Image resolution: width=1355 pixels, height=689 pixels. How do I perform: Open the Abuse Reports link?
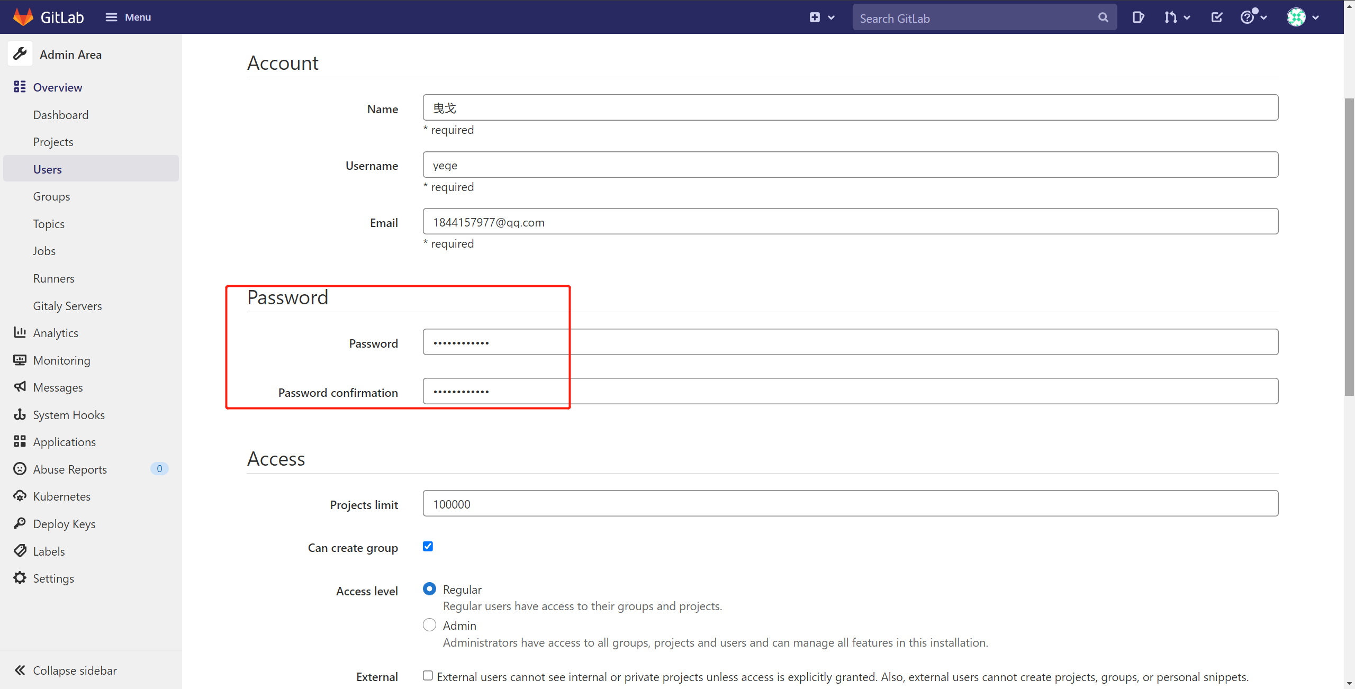[x=70, y=469]
